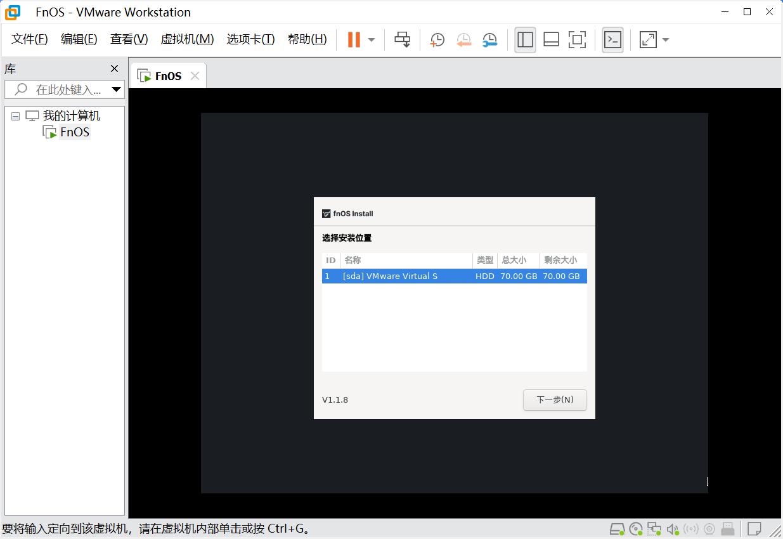783x539 pixels.
Task: Toggle the library sidebar panel view
Action: [x=525, y=40]
